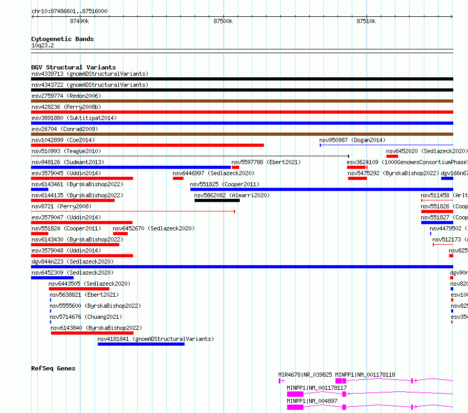This screenshot has height=413, width=468.
Task: Click the nsv948126 (Sudmant2013) blue bar
Action: click(131, 167)
